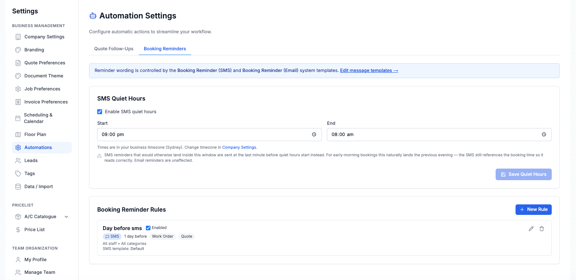Open the Company Settings timezone link
The height and width of the screenshot is (280, 576).
240,148
